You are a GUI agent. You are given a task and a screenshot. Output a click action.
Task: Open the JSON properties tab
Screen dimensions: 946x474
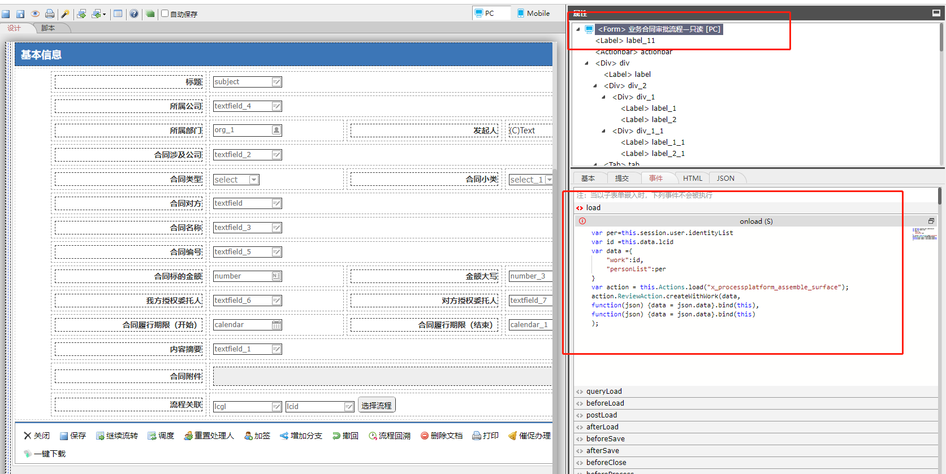point(725,178)
